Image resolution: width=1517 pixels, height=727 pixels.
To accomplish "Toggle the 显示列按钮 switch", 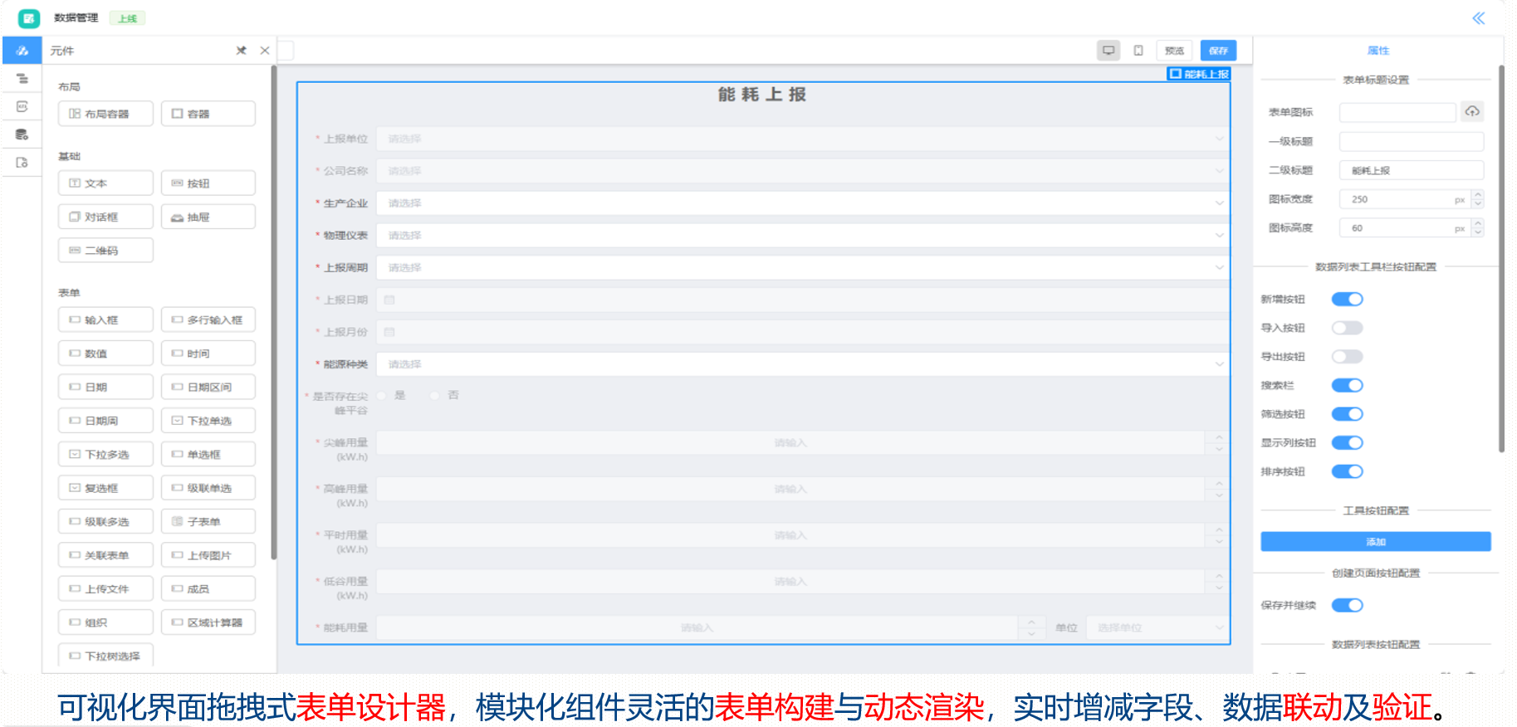I will tap(1348, 442).
